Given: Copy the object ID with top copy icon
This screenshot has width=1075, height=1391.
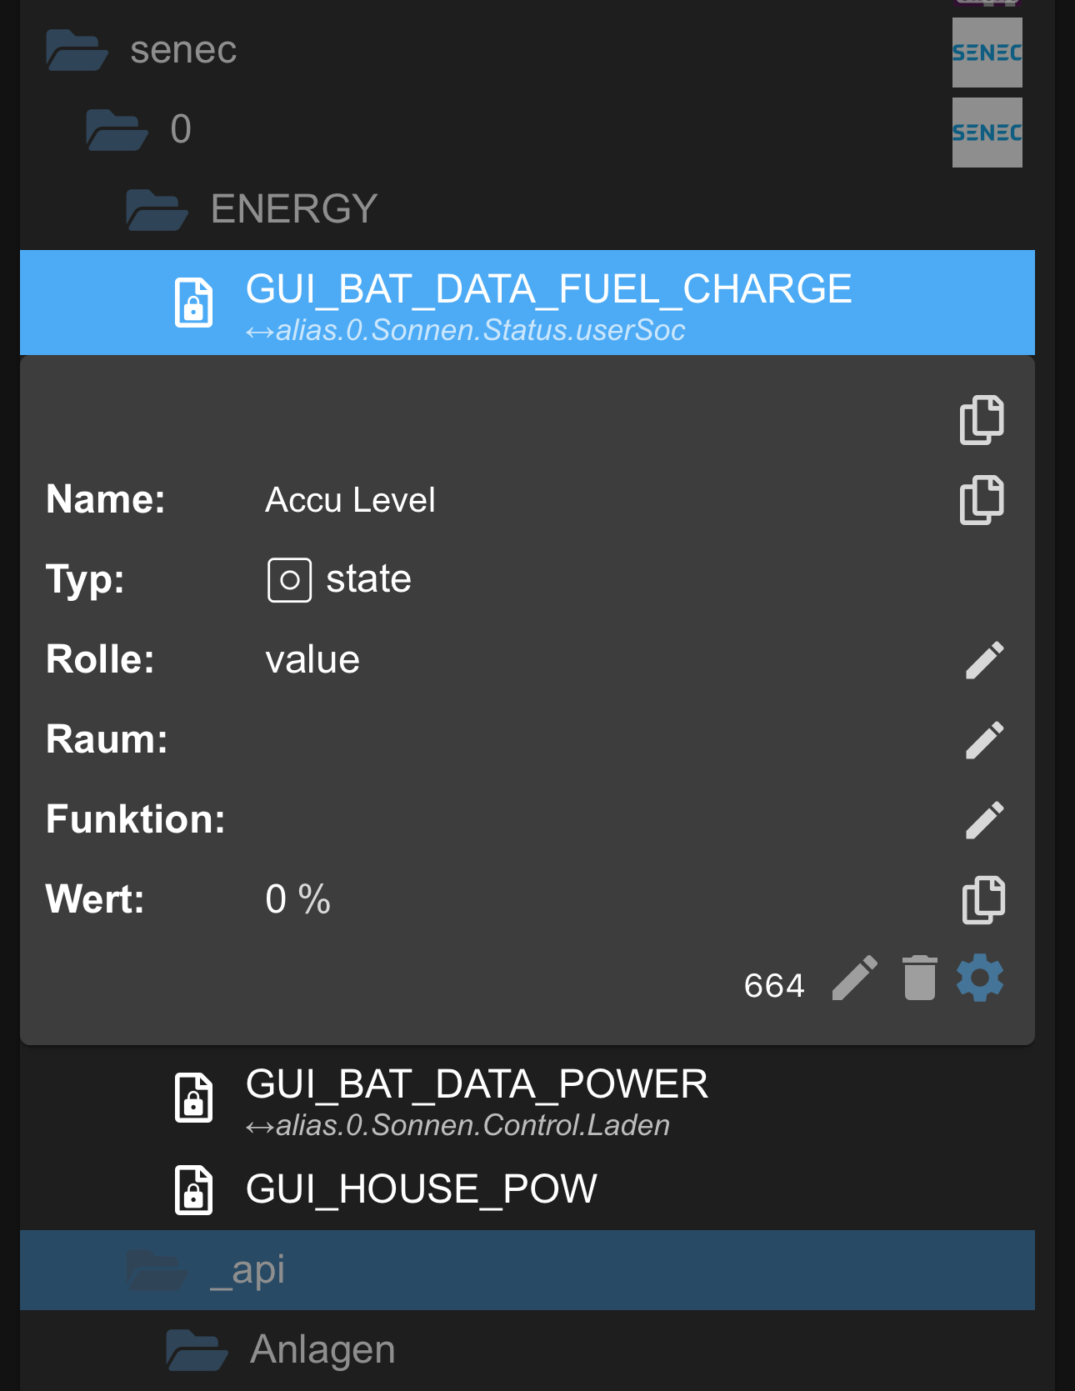Looking at the screenshot, I should [x=982, y=420].
